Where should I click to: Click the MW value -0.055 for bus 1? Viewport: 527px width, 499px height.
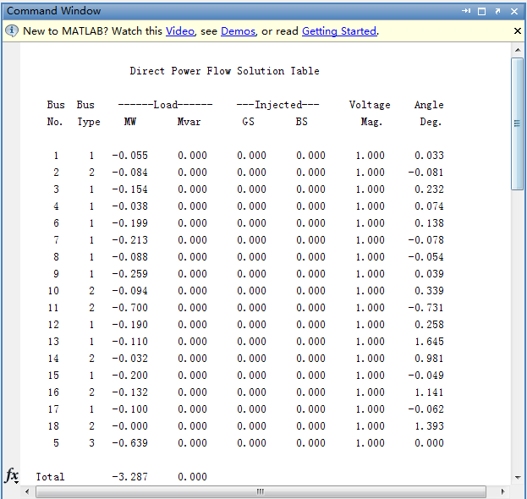(x=129, y=156)
